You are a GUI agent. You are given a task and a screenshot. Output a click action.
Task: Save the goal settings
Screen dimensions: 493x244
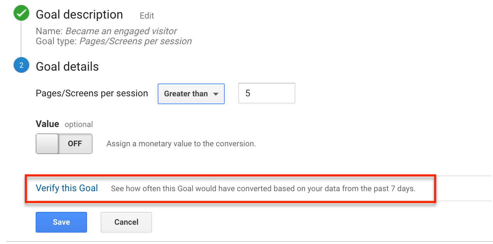coord(61,222)
